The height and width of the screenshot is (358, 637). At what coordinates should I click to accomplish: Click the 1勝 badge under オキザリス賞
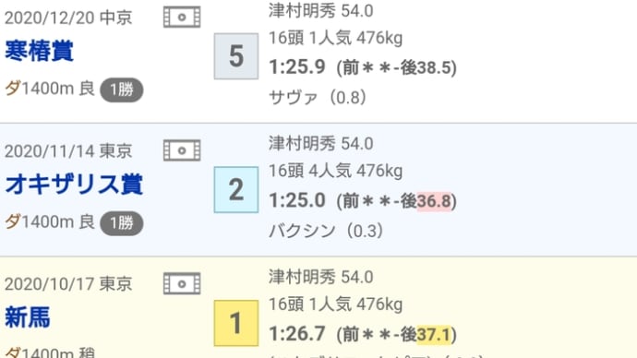122,223
